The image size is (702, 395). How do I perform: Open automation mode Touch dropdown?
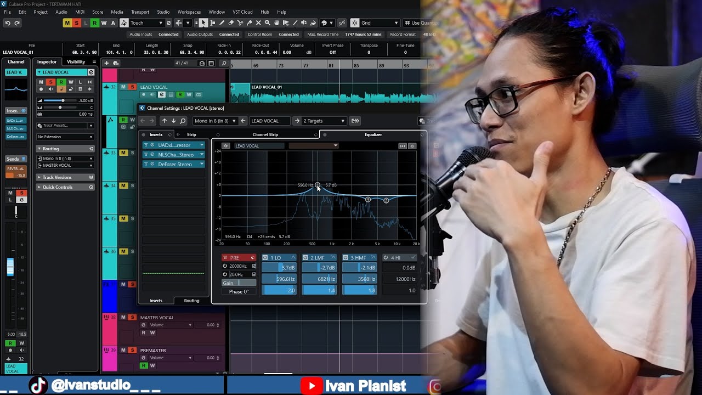click(146, 23)
